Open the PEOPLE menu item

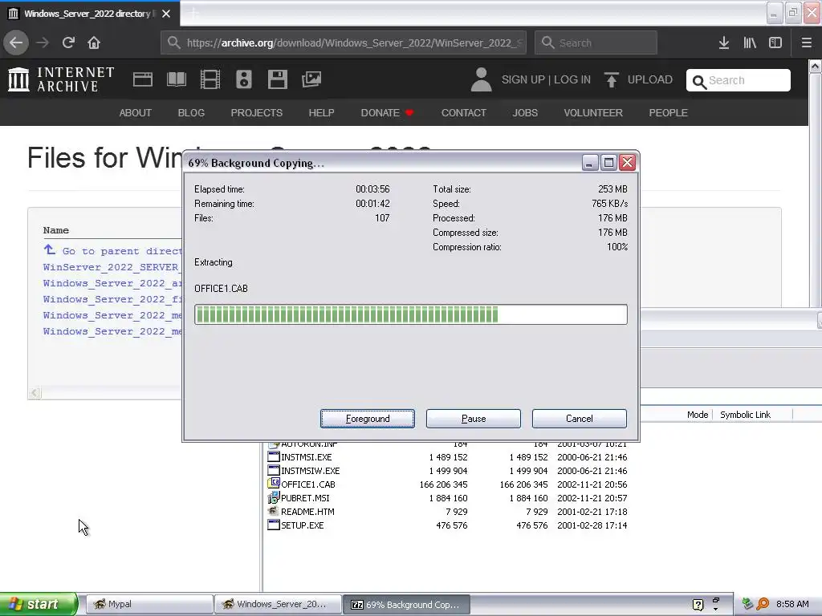pyautogui.click(x=668, y=112)
